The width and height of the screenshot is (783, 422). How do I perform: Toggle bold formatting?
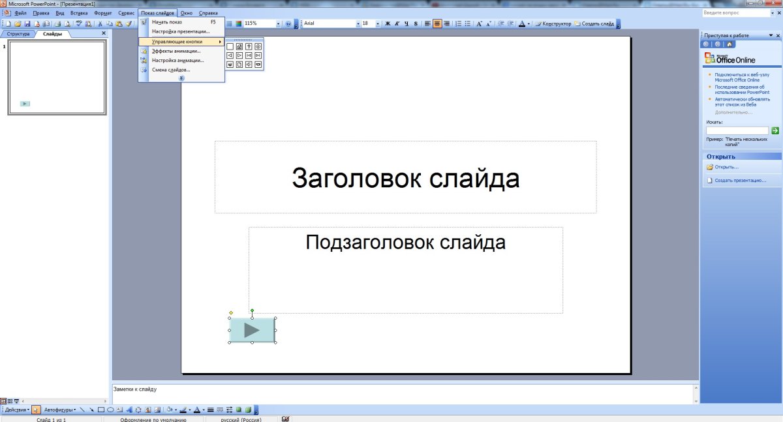386,23
